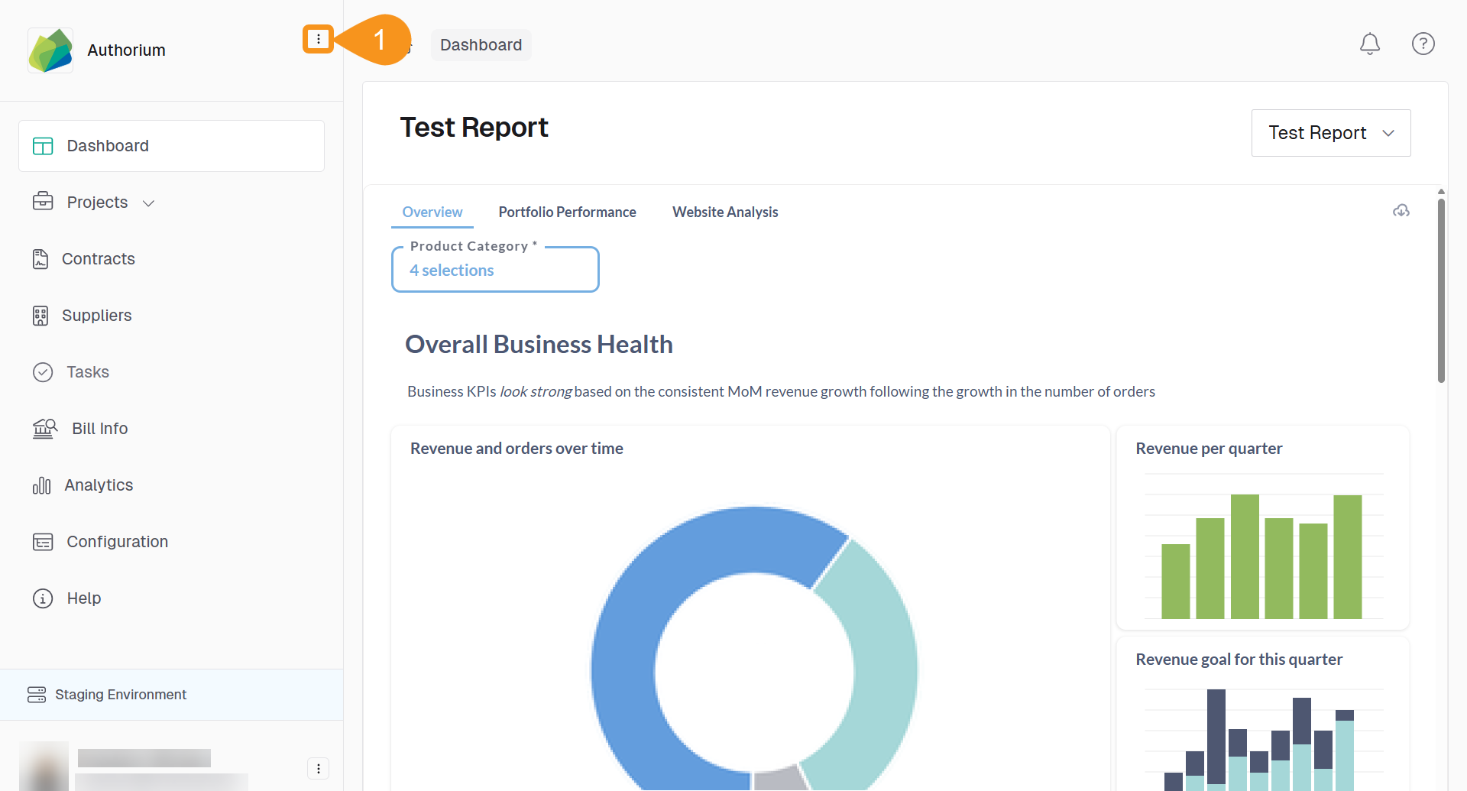Click the Contracts document icon
Viewport: 1467px width, 791px height.
tap(40, 259)
